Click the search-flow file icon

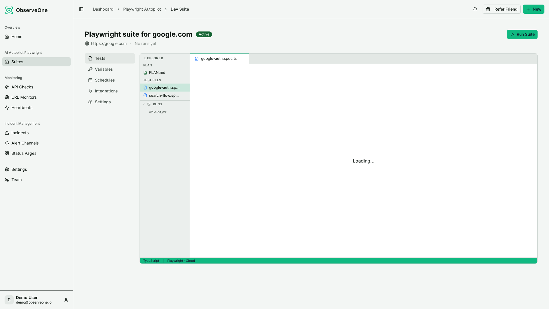click(x=145, y=96)
